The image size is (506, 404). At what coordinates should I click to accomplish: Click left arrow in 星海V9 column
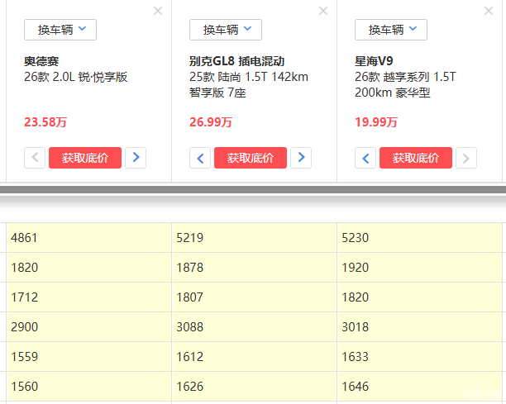(x=365, y=158)
